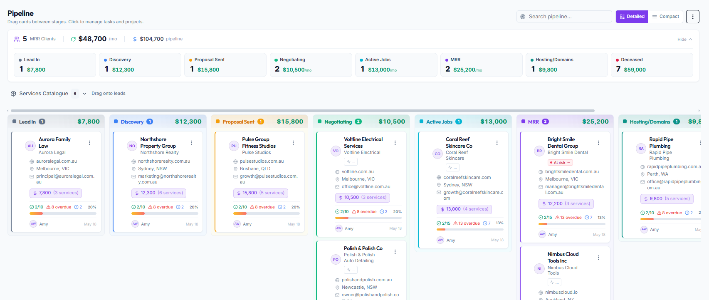Select the Deceased summary tile
This screenshot has height=300, width=709.
[652, 65]
